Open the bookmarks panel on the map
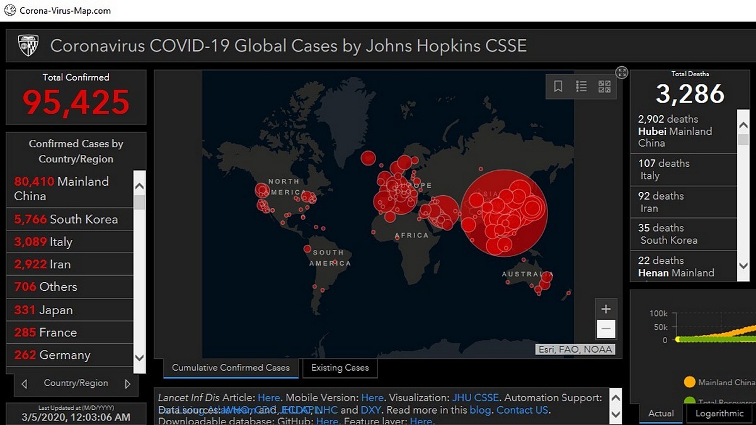 [558, 86]
